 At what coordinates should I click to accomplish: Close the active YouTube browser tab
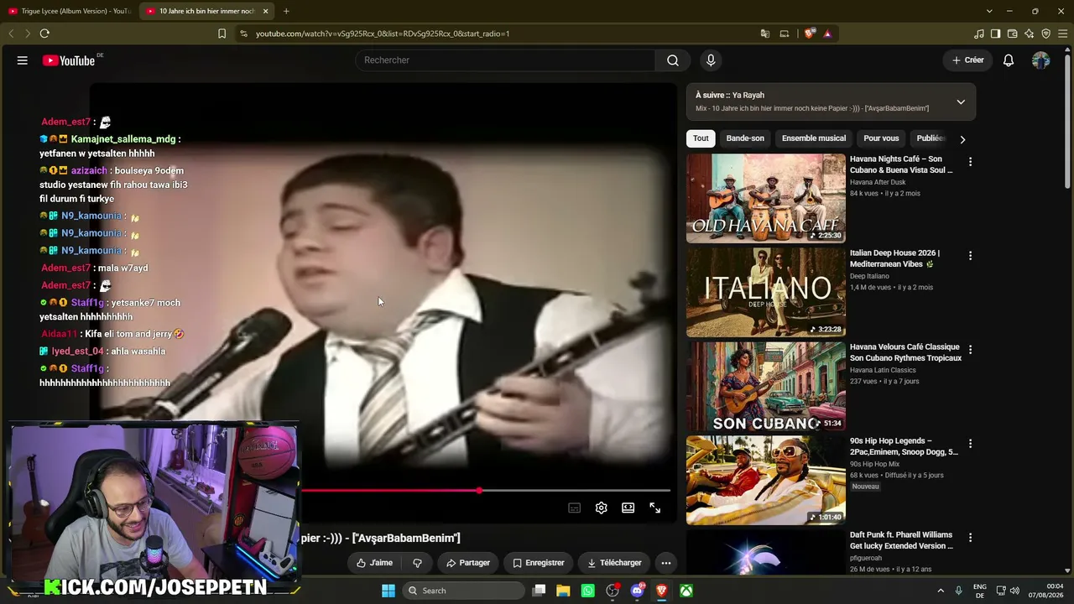click(266, 11)
